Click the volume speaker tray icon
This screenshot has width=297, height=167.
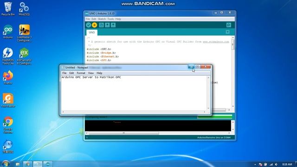coord(277,165)
